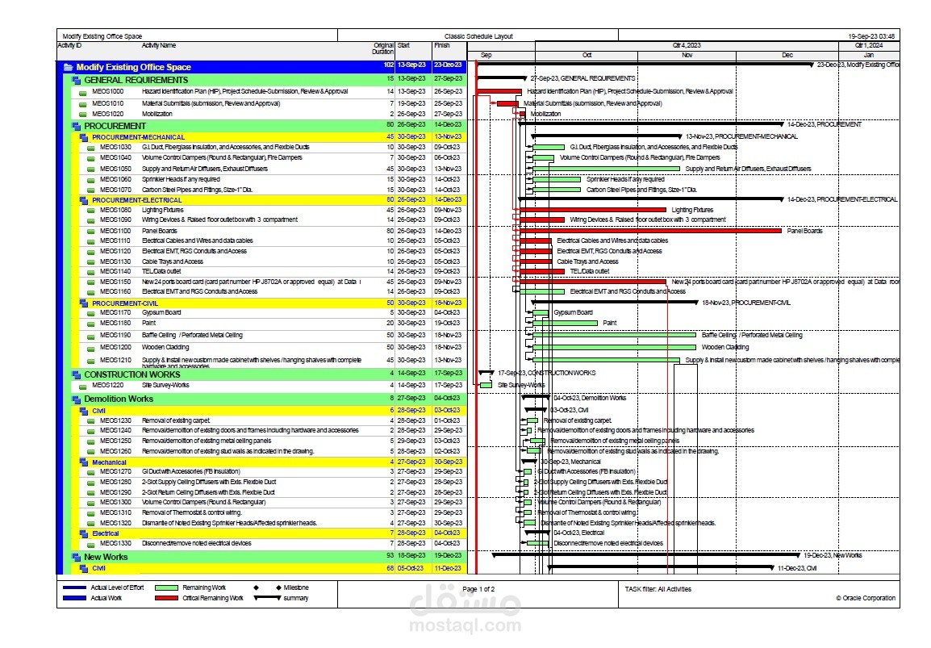Screen dimensions: 931x648
Task: Select the 'Sprinkler Heads if any required' activity name
Action: (x=181, y=179)
